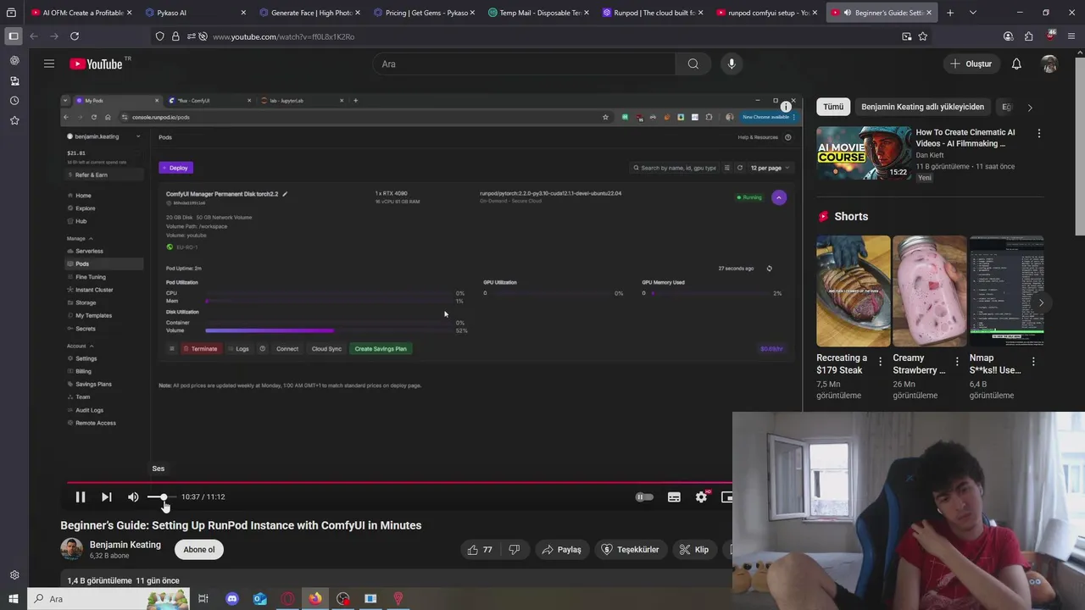Screen dimensions: 1085x610
Task: Go to YouTube home via logo
Action: coord(96,64)
